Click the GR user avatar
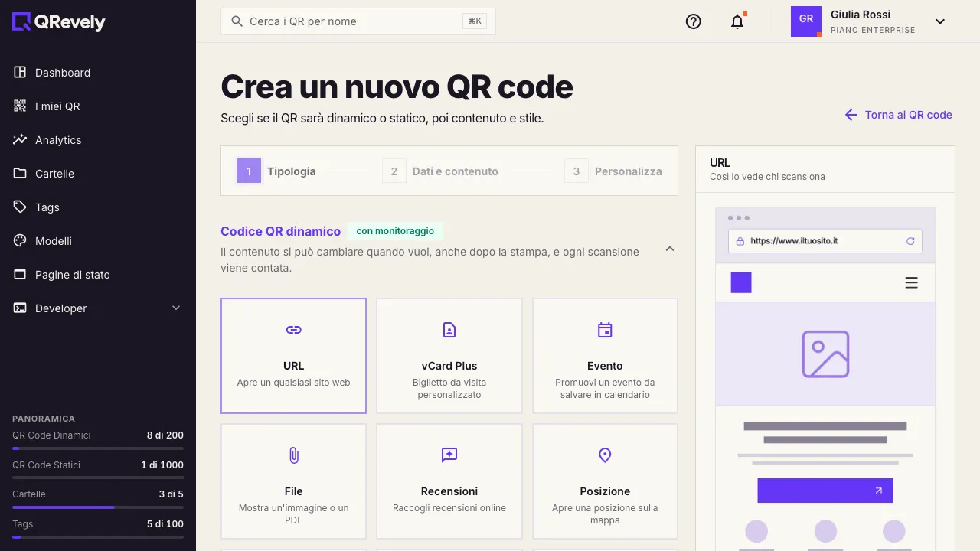The width and height of the screenshot is (980, 551). coord(806,21)
